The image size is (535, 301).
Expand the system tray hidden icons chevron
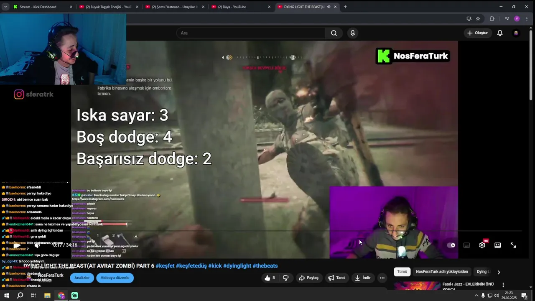coord(476,296)
